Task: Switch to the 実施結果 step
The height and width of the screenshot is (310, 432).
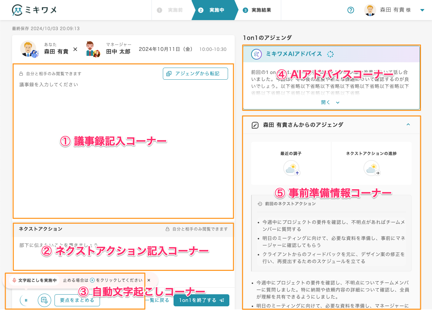Action: coord(257,10)
